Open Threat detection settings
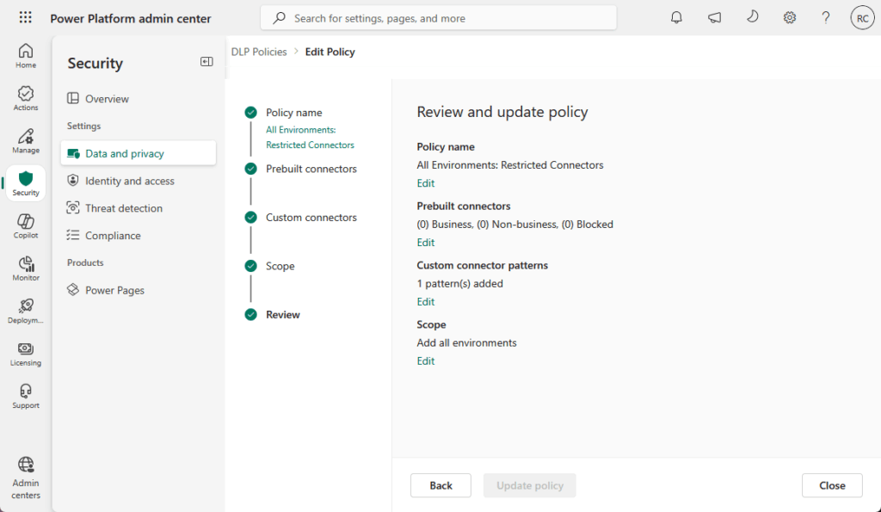The width and height of the screenshot is (881, 512). point(139,208)
